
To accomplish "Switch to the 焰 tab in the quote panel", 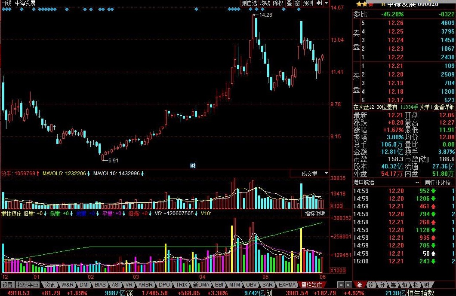I will coord(404,285).
